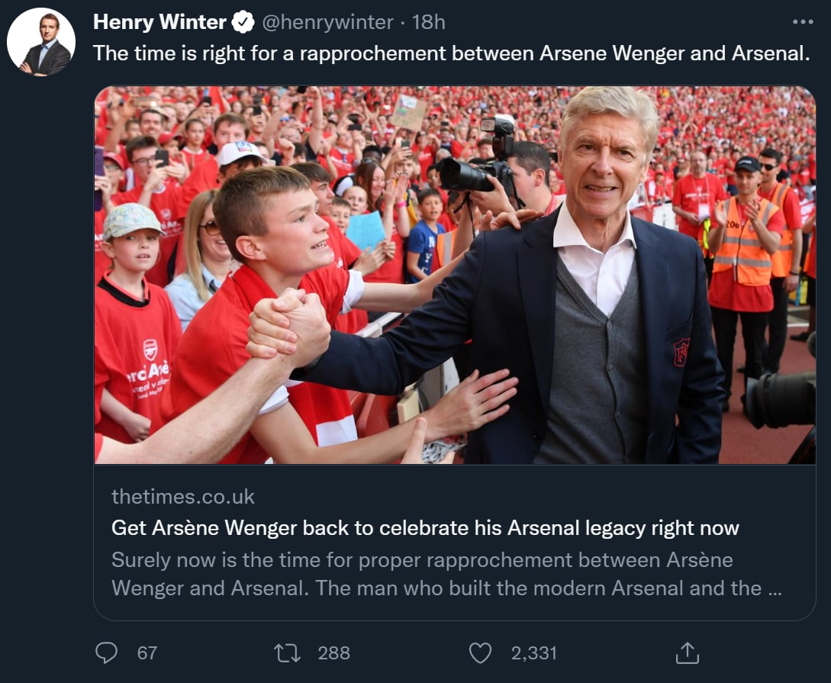This screenshot has width=831, height=683.
Task: Click the reply speech bubble icon
Action: (107, 652)
